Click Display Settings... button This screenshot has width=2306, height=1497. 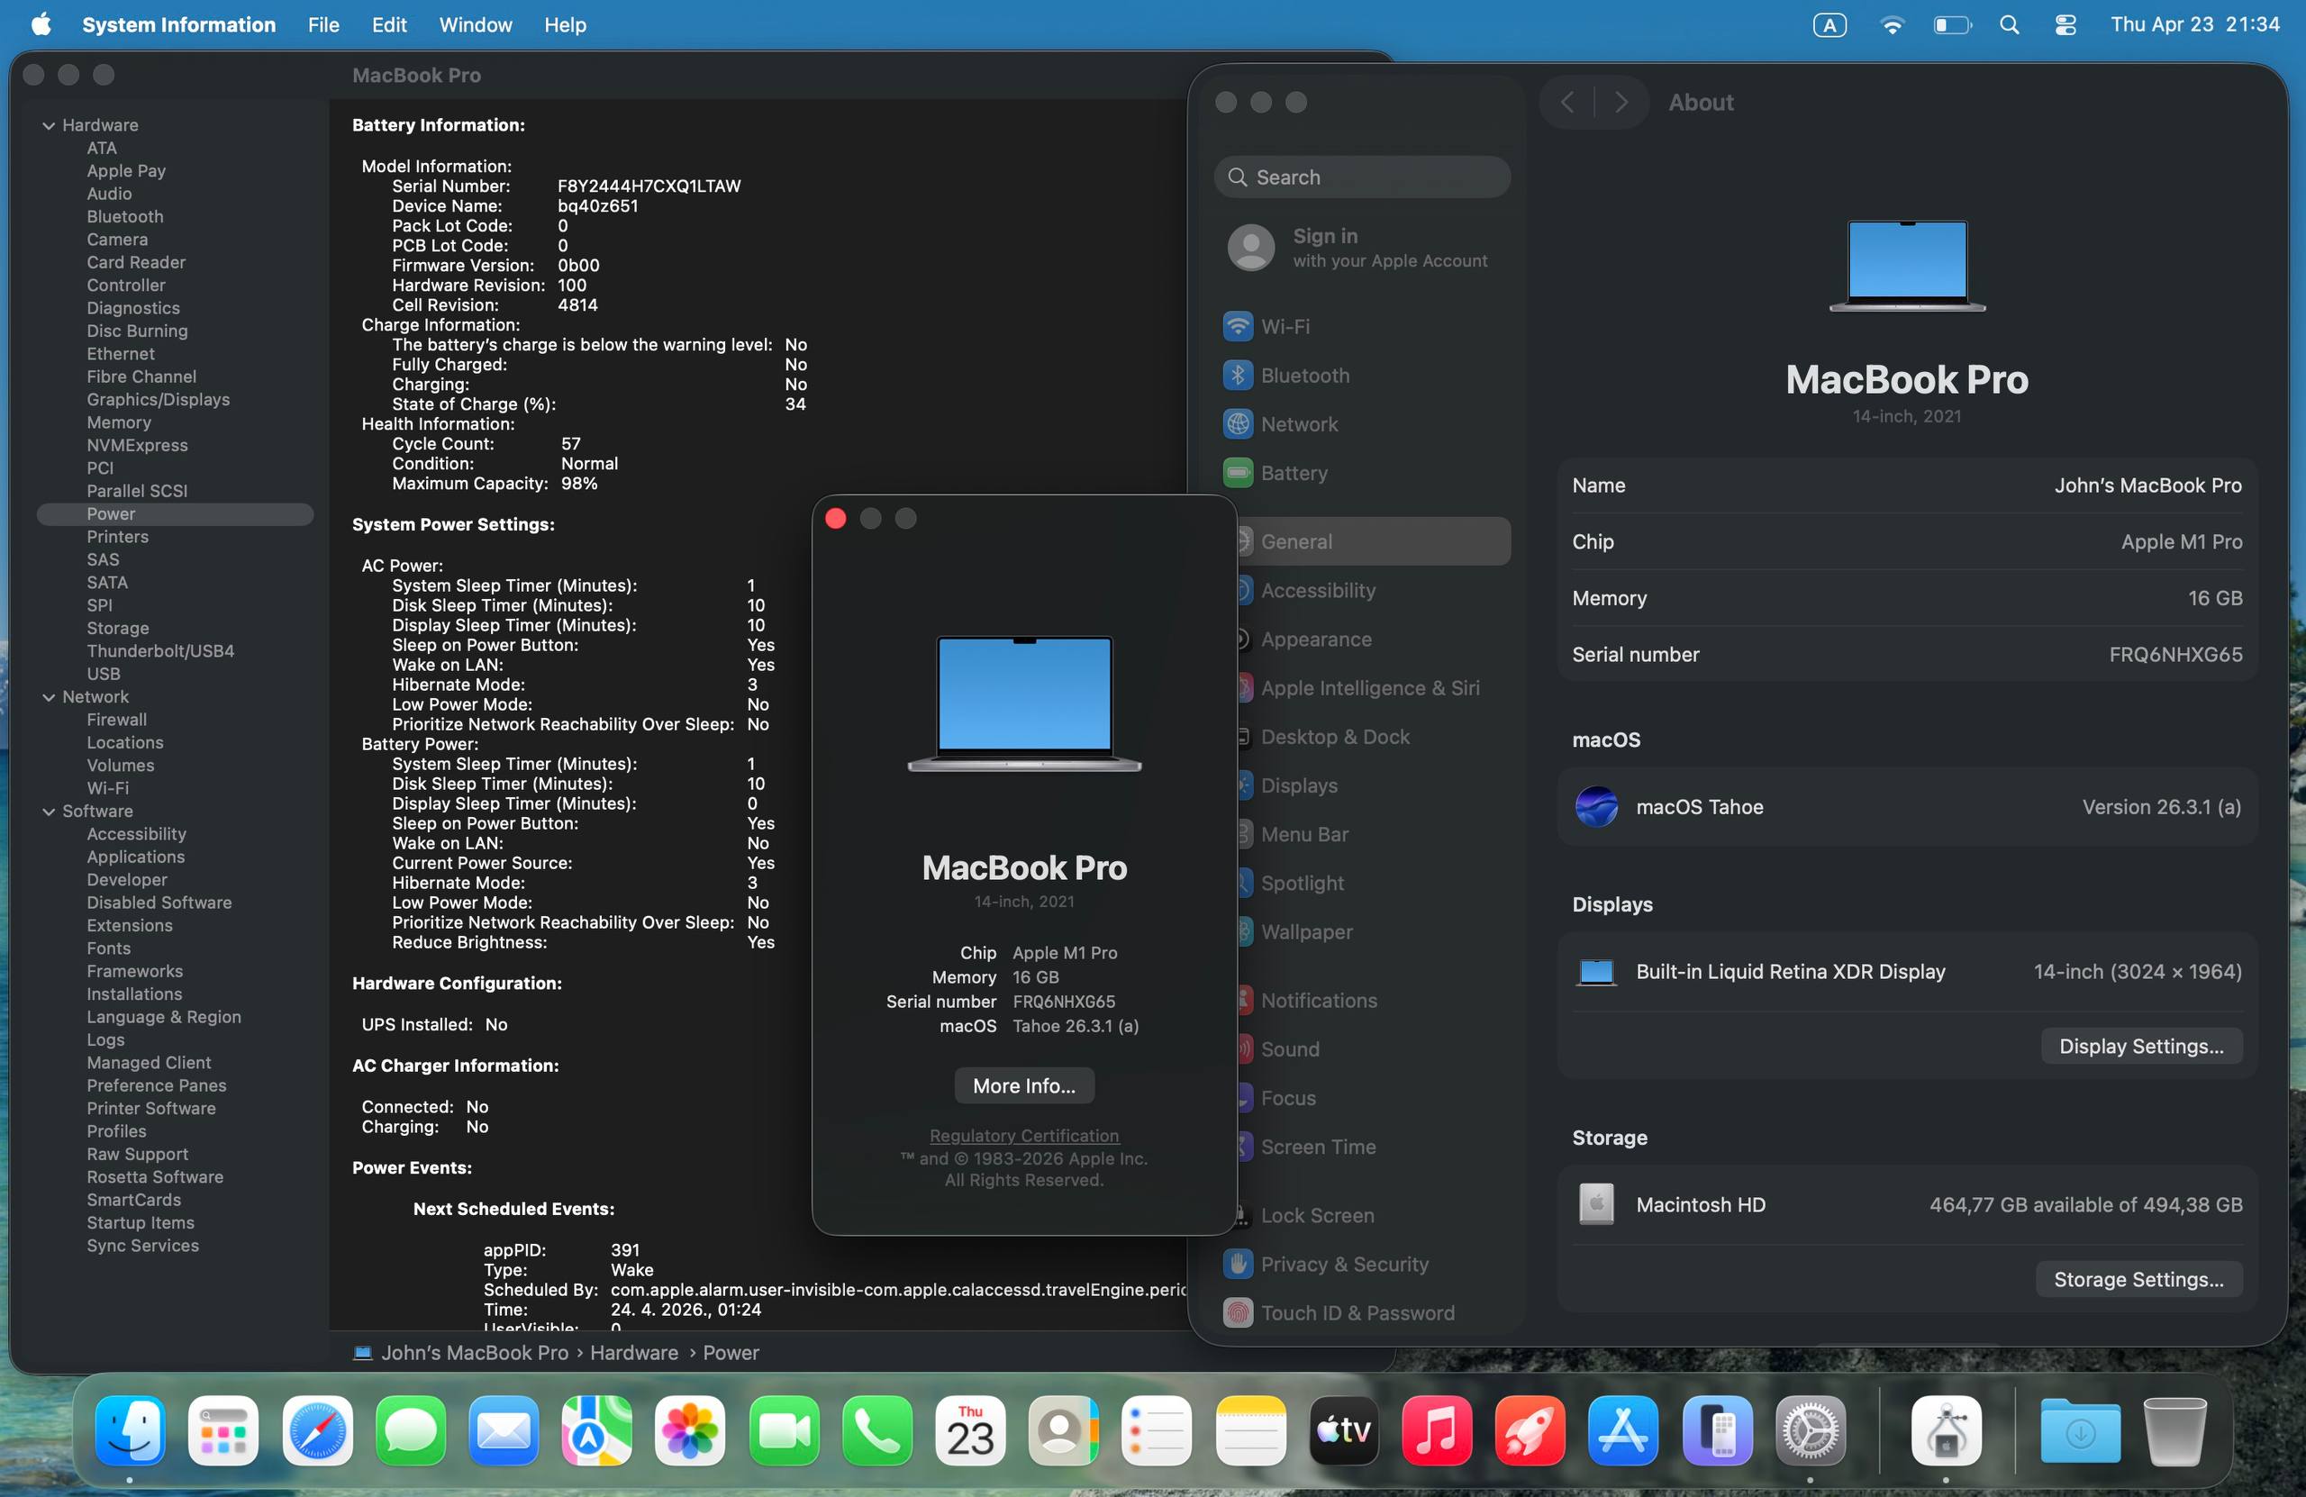click(x=2140, y=1046)
